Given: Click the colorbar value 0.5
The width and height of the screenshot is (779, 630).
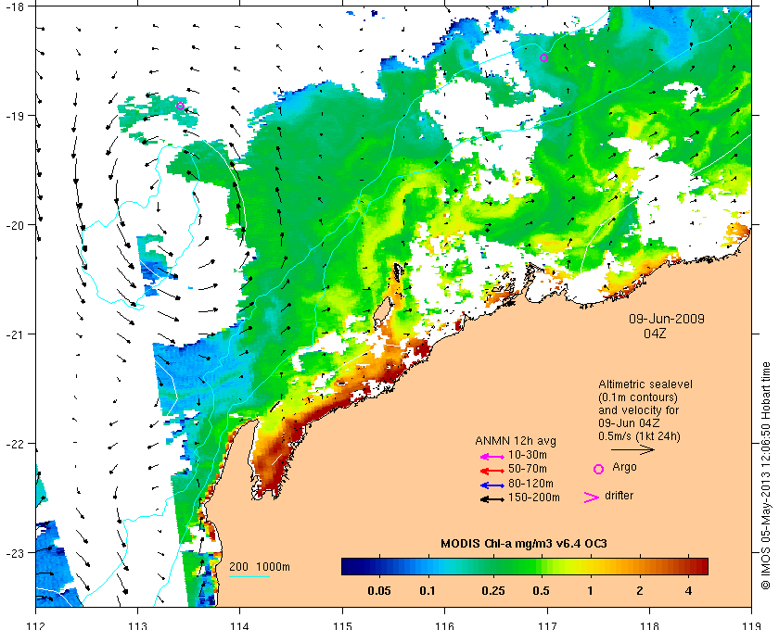Looking at the screenshot, I should pos(542,591).
